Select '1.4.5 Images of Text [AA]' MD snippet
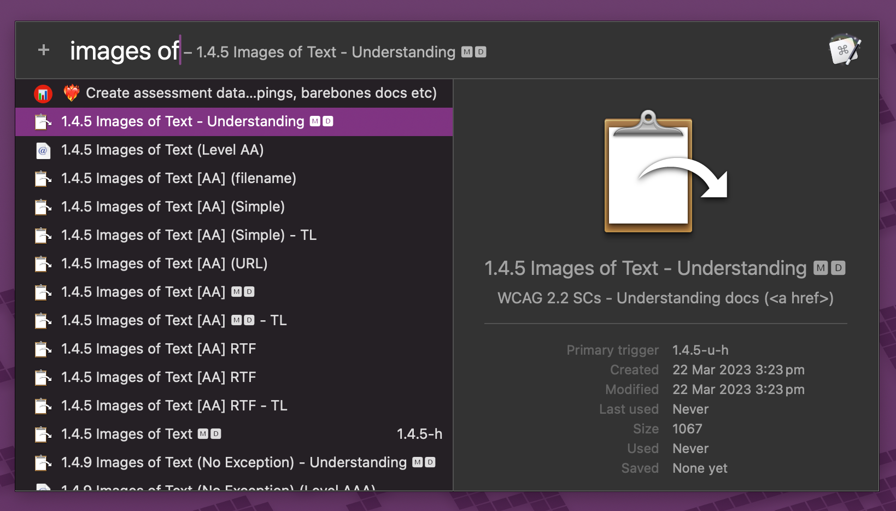Image resolution: width=896 pixels, height=511 pixels. click(x=234, y=292)
